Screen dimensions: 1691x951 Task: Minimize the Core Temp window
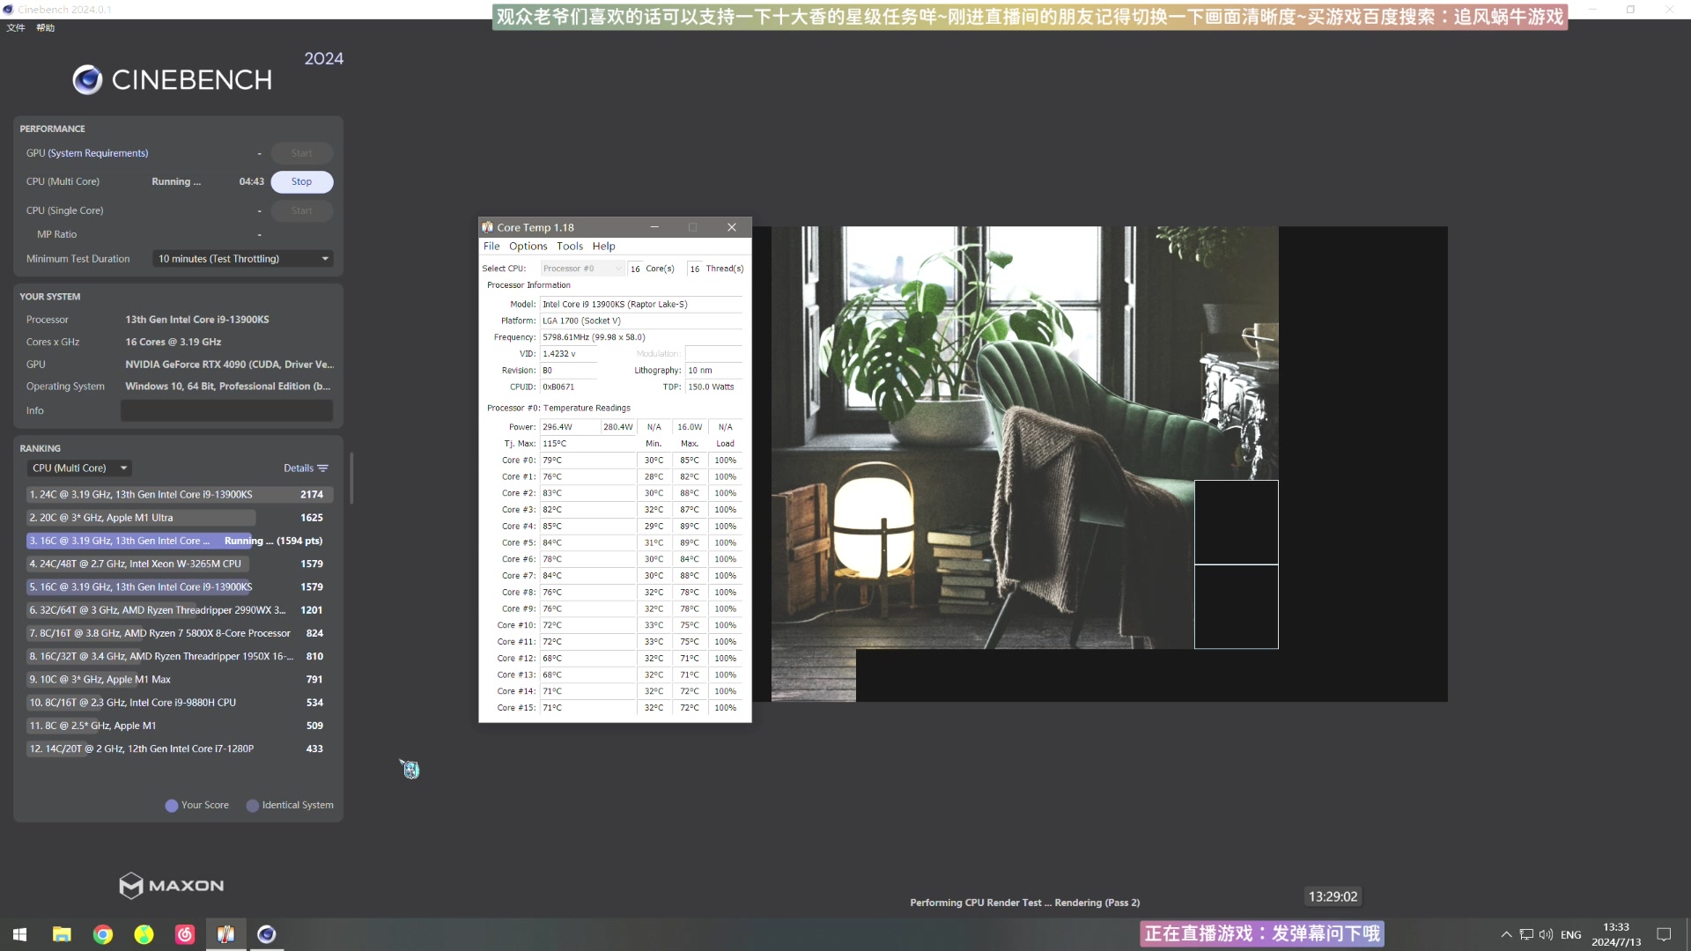(654, 227)
